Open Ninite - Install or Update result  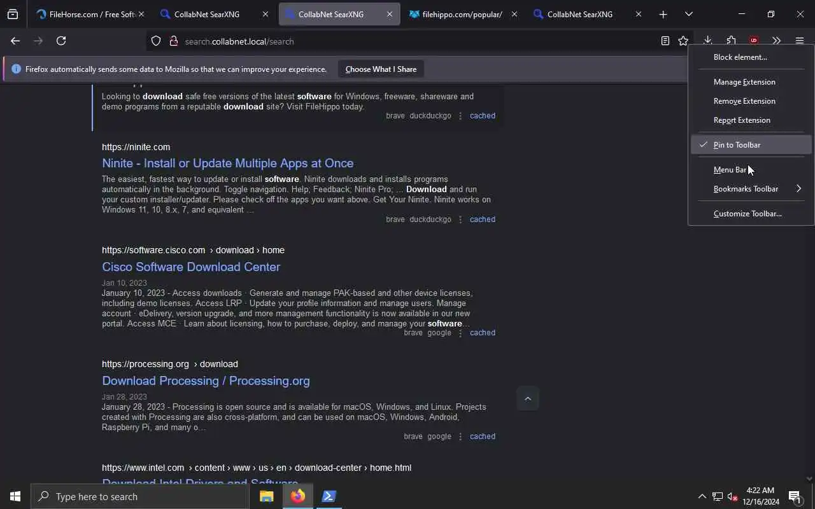point(227,164)
